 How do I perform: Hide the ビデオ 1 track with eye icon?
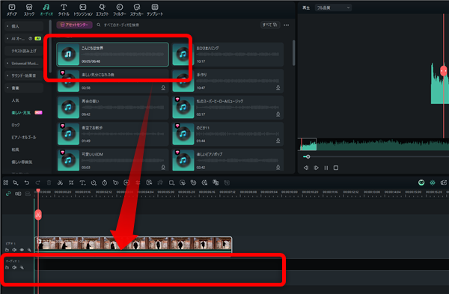(22, 250)
